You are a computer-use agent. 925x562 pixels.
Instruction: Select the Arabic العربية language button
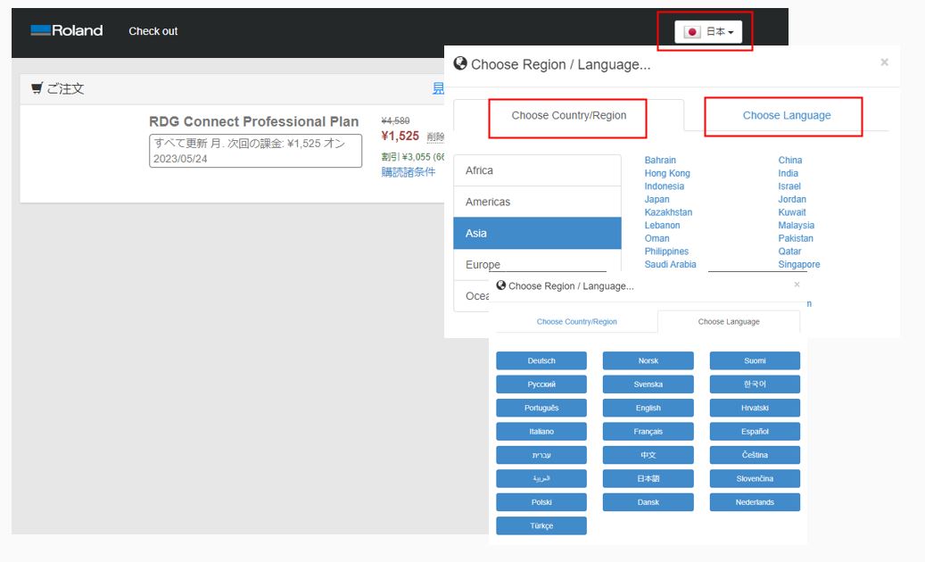pyautogui.click(x=541, y=479)
